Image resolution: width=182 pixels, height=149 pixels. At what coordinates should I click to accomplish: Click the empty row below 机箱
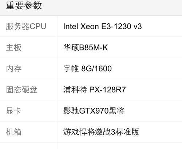[91, 146]
